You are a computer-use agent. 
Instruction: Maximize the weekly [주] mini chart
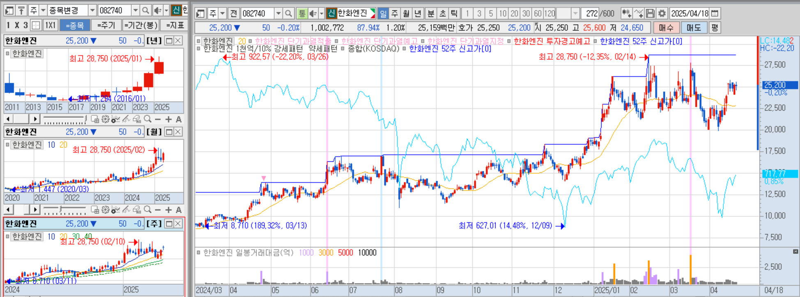click(169, 223)
